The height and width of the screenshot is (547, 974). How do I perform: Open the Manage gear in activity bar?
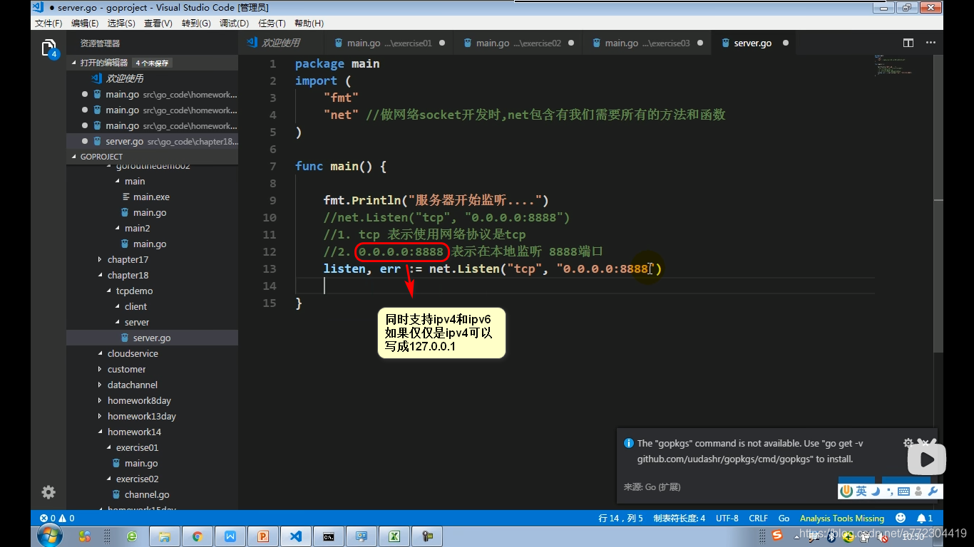click(x=48, y=492)
